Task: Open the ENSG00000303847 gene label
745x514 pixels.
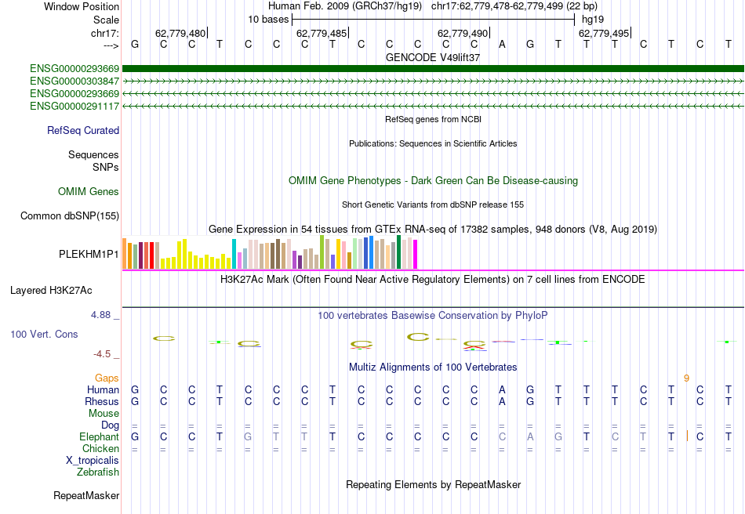Action: point(74,81)
